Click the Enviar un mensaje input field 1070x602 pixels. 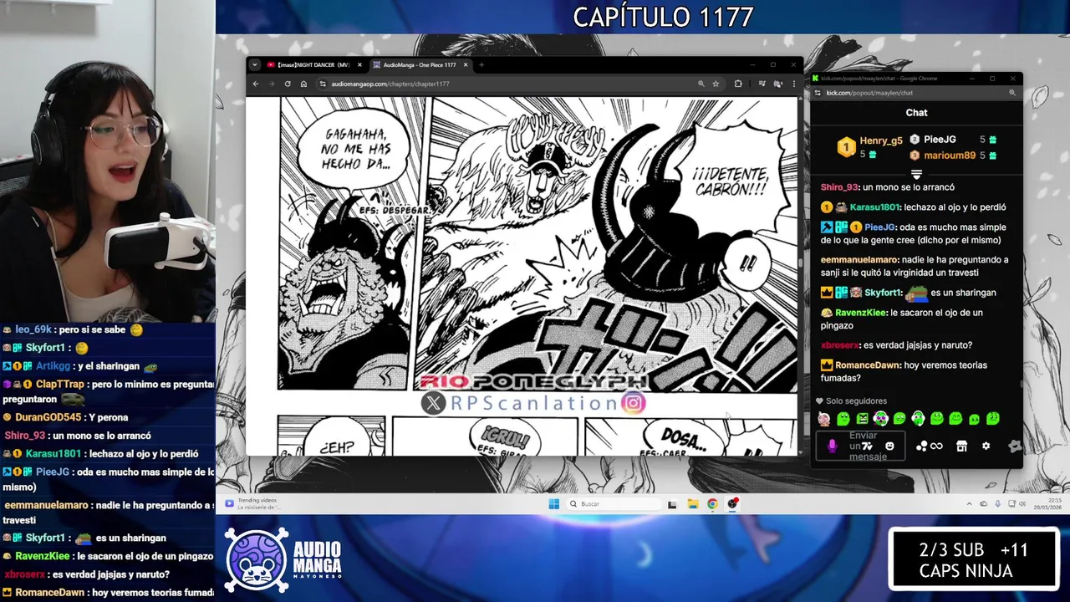point(860,446)
